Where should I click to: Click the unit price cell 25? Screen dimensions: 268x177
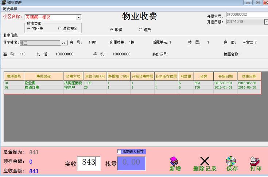coord(95,87)
